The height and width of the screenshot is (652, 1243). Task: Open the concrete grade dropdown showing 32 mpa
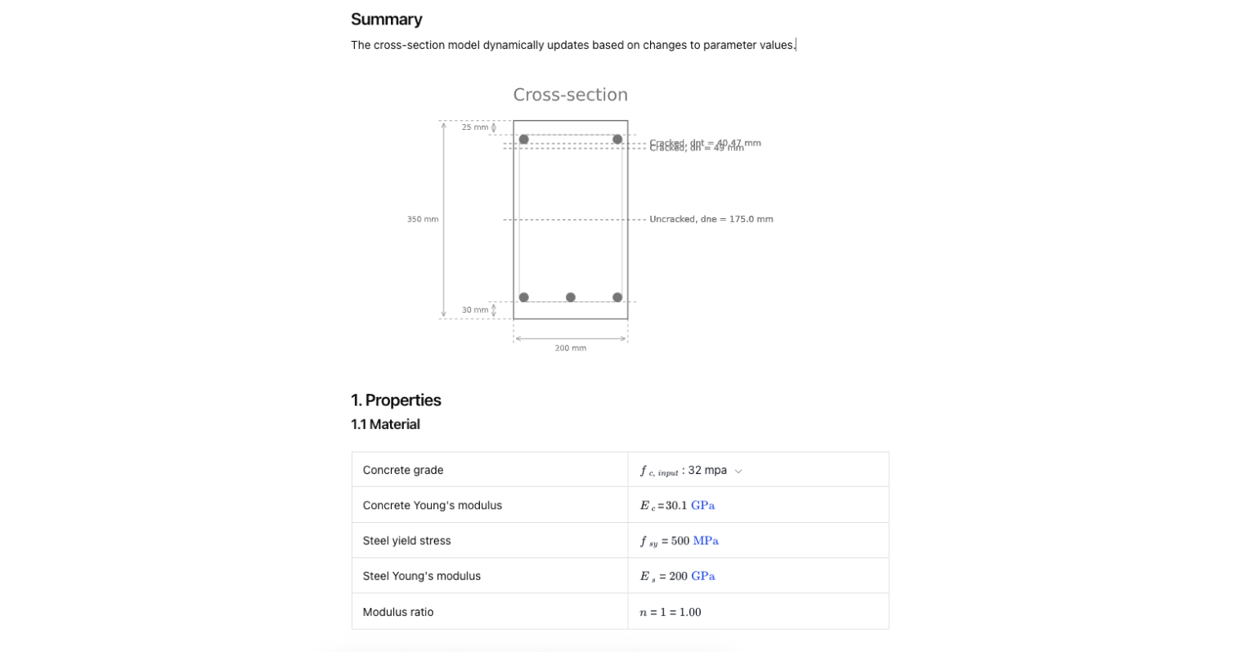(738, 471)
